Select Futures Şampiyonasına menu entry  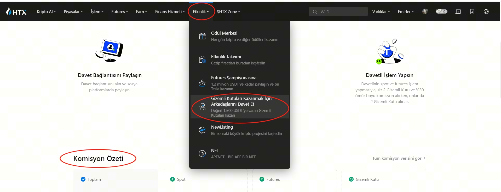click(x=240, y=83)
